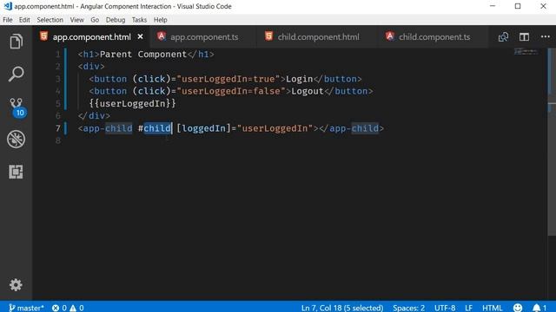Switch to app.component.ts tab
This screenshot has width=556, height=312.
[204, 36]
